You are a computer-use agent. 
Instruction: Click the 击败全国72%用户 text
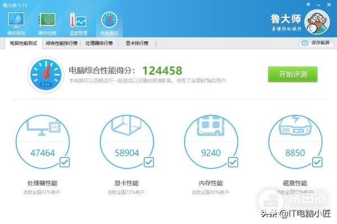tap(126, 192)
